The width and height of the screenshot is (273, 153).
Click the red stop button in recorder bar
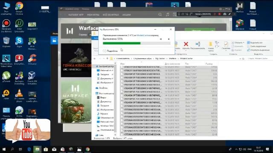220,14
